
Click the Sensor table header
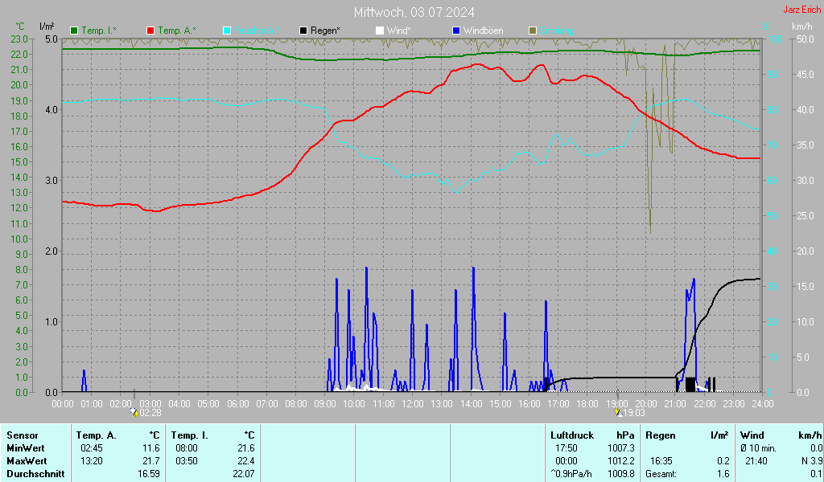click(21, 435)
